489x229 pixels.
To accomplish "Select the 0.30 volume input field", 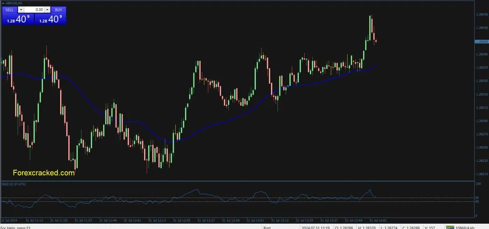I will pos(34,10).
